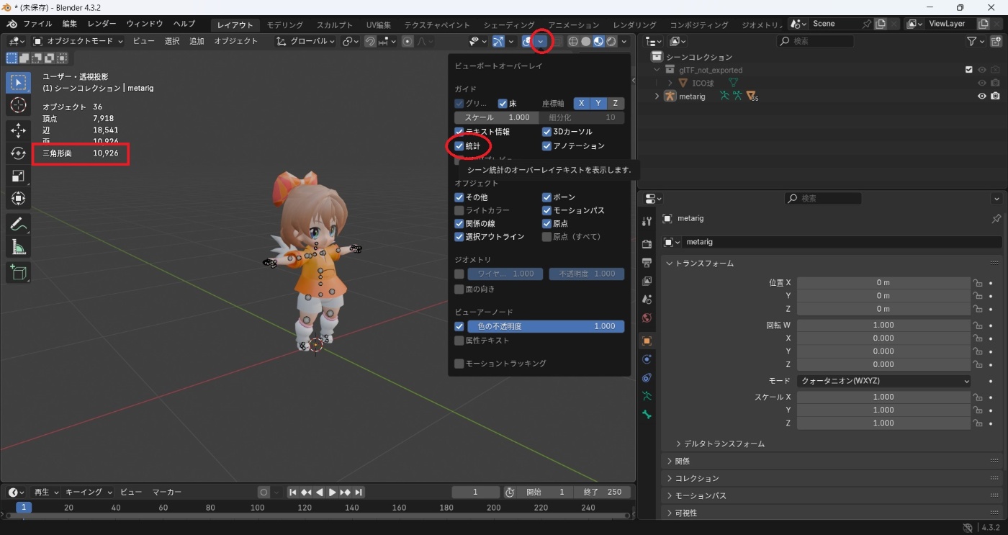1008x535 pixels.
Task: Switch to wireframe viewport shading
Action: point(574,41)
